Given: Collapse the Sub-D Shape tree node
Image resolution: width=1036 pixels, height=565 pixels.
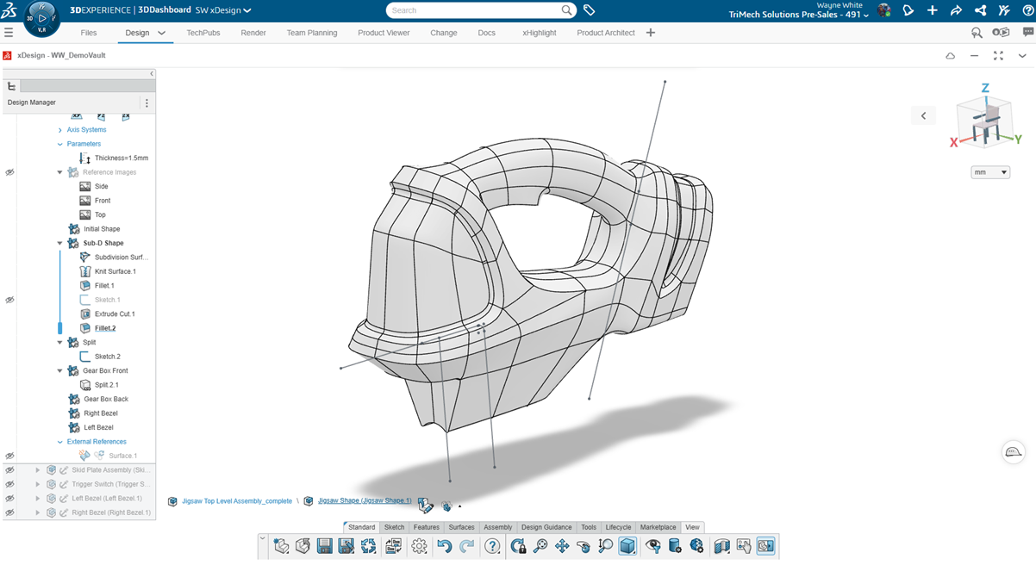Looking at the screenshot, I should pyautogui.click(x=59, y=243).
